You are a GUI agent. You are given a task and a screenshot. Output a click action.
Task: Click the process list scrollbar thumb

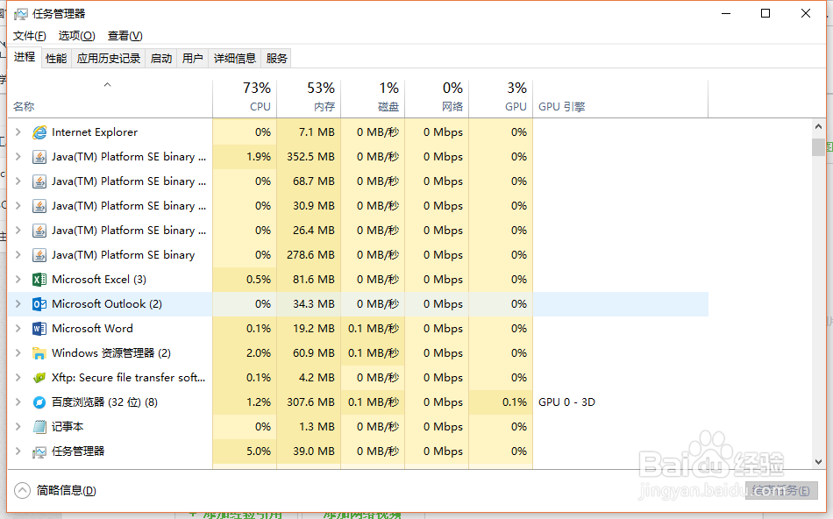coord(818,147)
